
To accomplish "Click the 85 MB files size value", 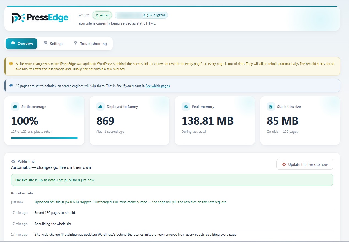I will point(283,121).
